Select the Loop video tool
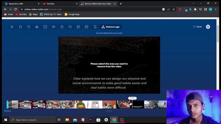Image resolution: width=221 pixels, height=124 pixels. (70, 27)
